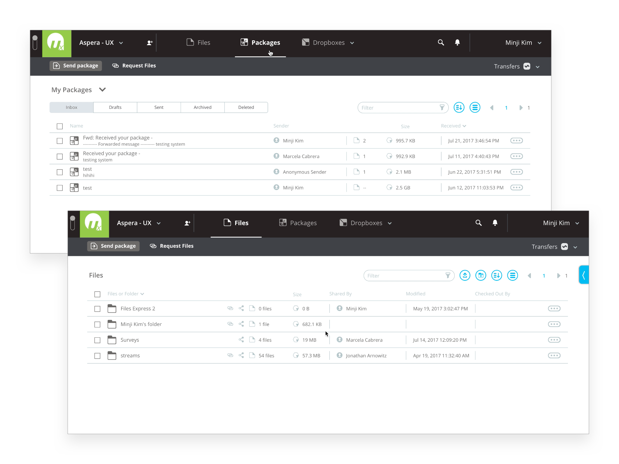Open the Transfers dropdown in Files window
The width and height of the screenshot is (619, 464).
pos(575,247)
